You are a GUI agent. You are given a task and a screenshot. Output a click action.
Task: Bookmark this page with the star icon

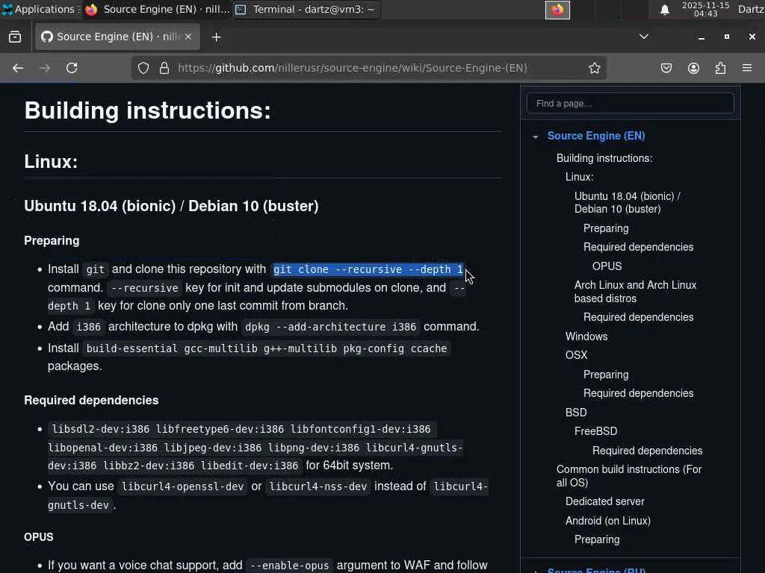click(594, 68)
